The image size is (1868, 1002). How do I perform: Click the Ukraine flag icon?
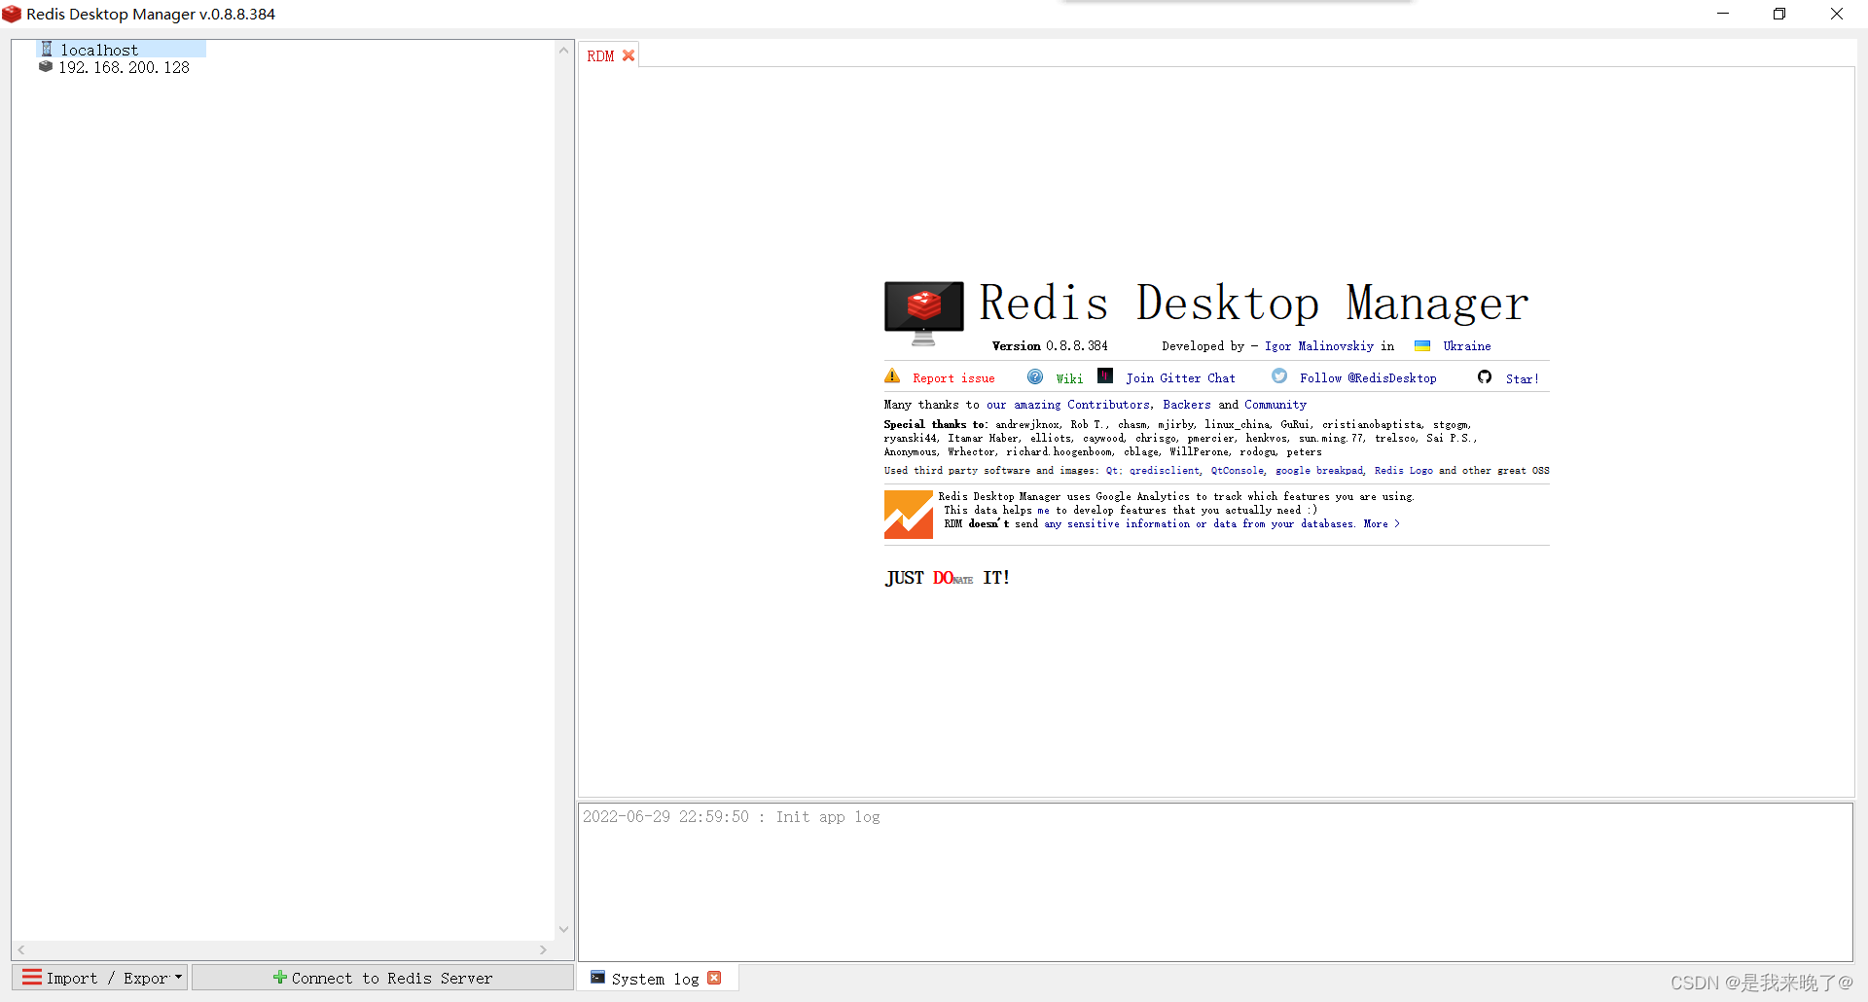pyautogui.click(x=1422, y=345)
